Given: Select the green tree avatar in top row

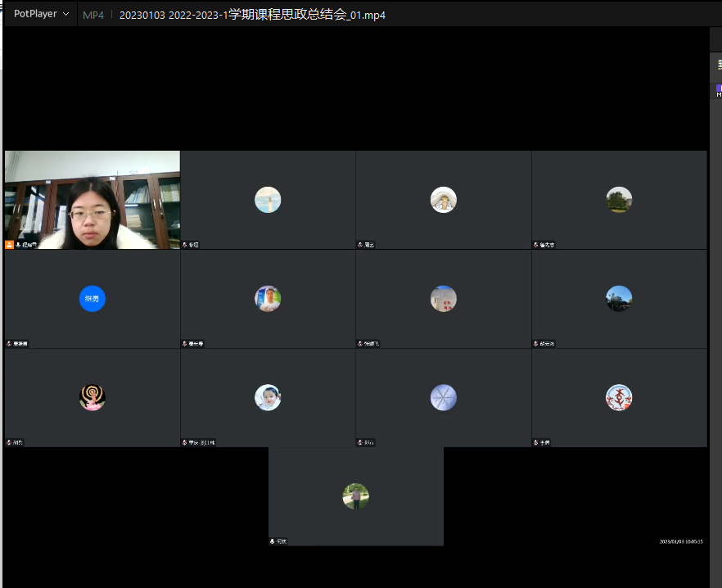Looking at the screenshot, I should (619, 200).
